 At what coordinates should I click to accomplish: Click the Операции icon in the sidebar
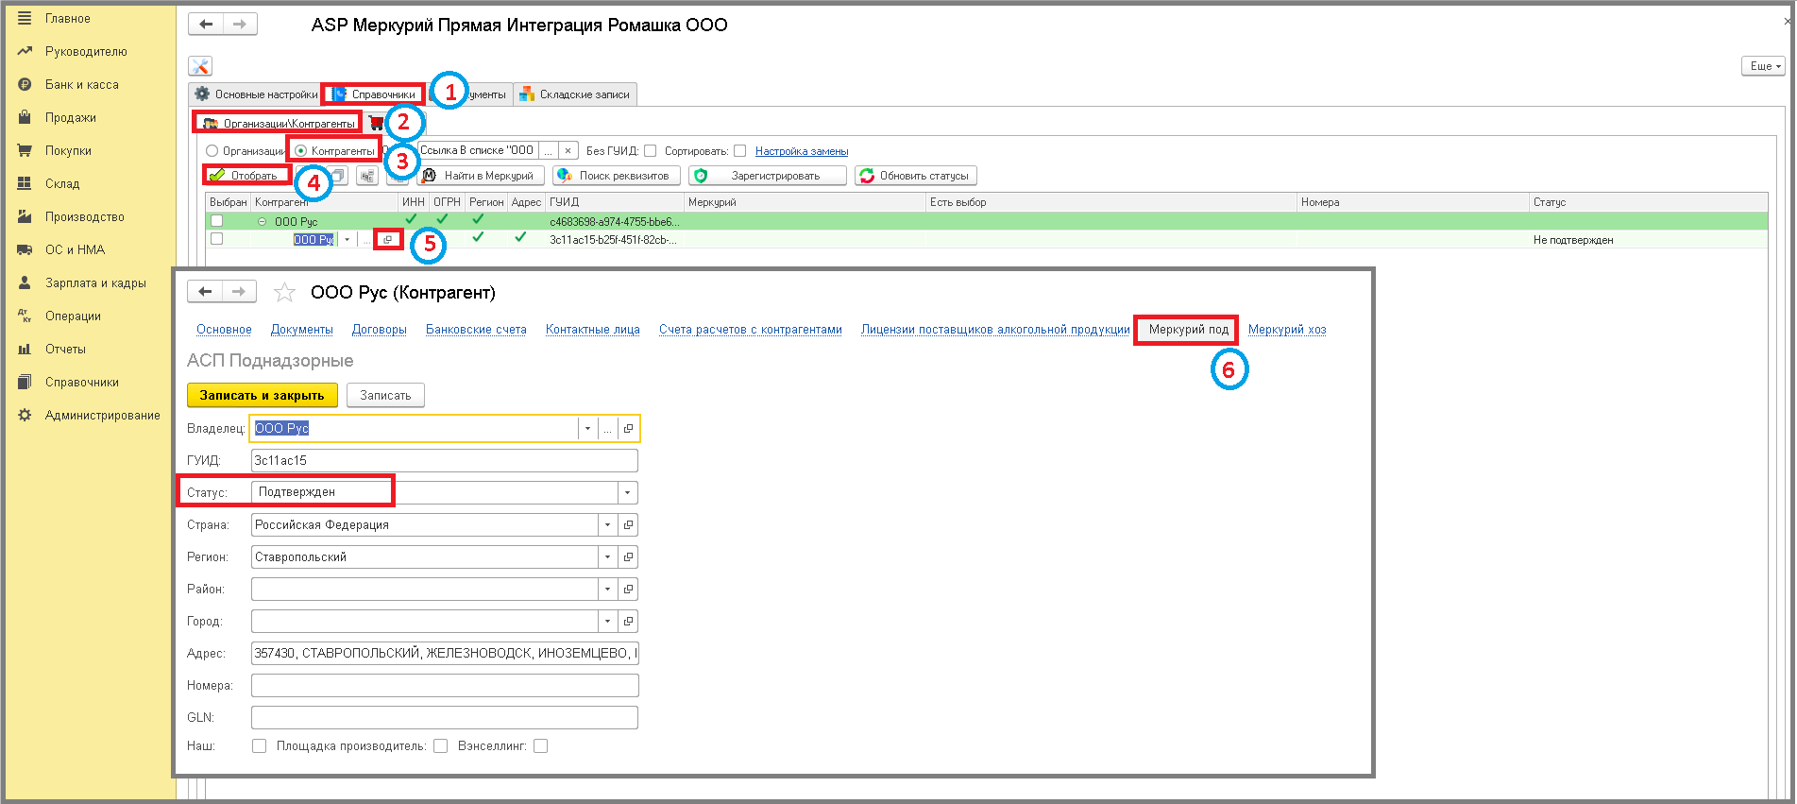click(25, 316)
